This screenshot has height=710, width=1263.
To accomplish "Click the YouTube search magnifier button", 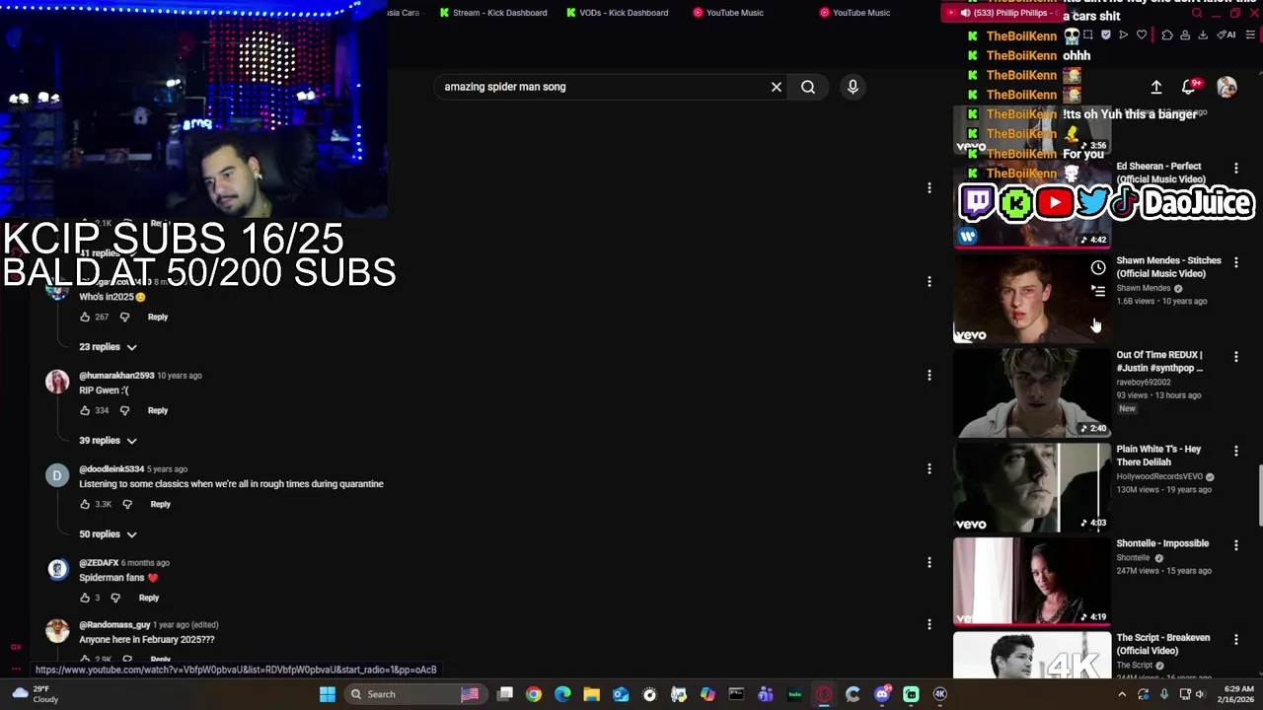I will [808, 87].
